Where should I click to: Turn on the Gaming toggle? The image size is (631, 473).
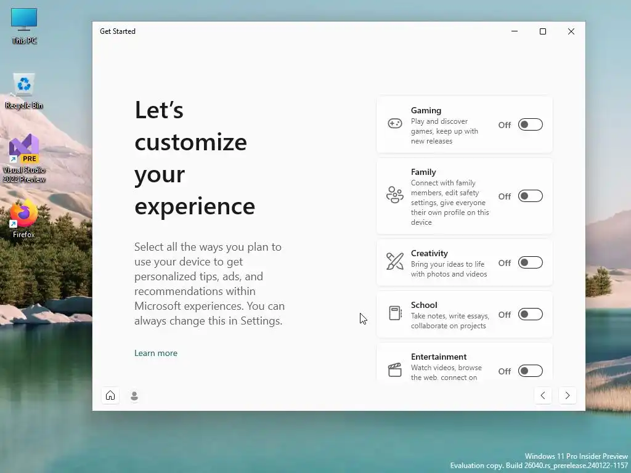(531, 124)
